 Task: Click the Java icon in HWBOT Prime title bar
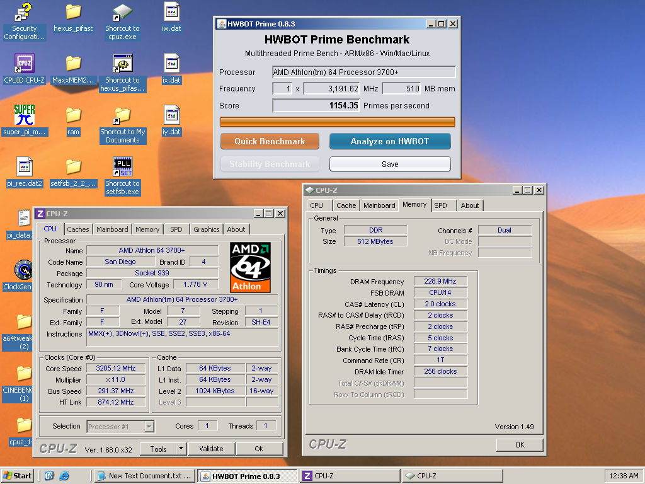tap(221, 24)
